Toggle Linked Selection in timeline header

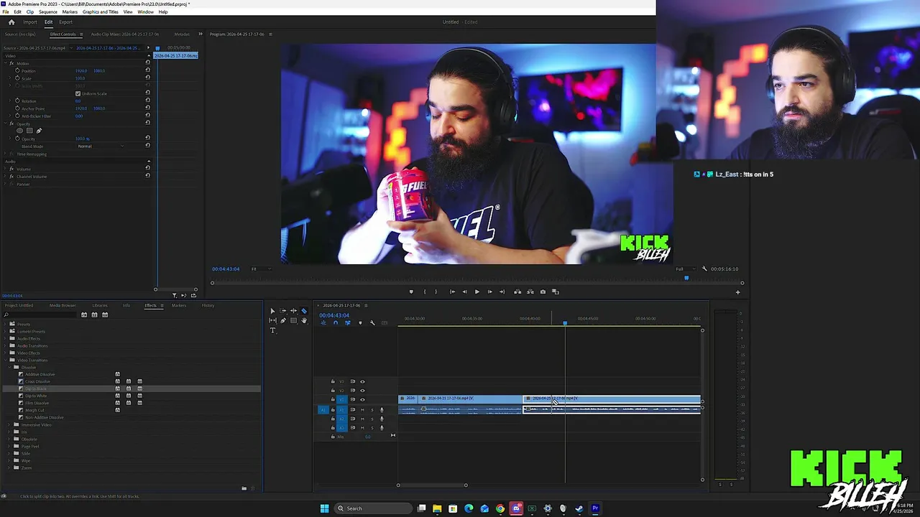pyautogui.click(x=348, y=323)
